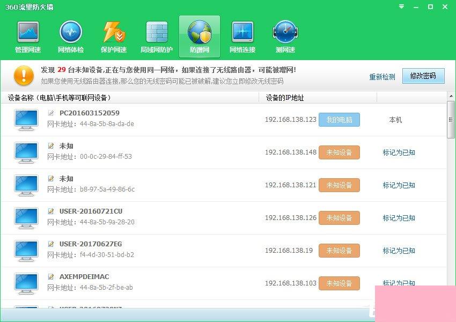
Task: Click the 设备名称 column header
Action: tap(130, 98)
